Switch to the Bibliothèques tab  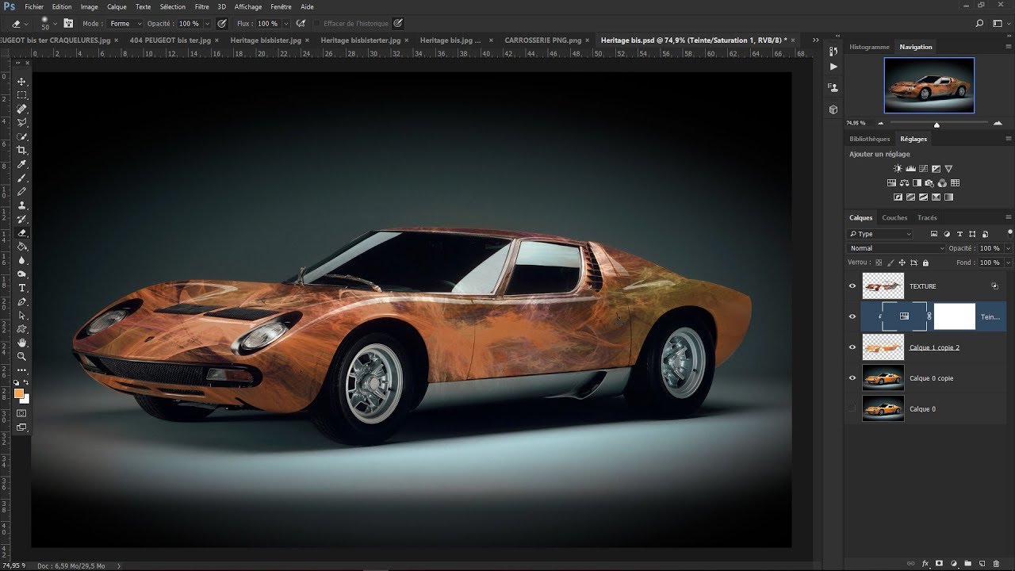pos(870,139)
